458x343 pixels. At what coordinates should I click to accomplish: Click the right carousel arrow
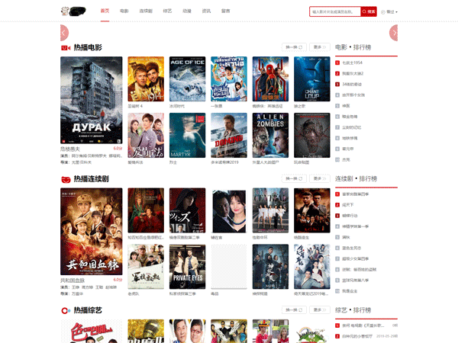[x=394, y=32]
